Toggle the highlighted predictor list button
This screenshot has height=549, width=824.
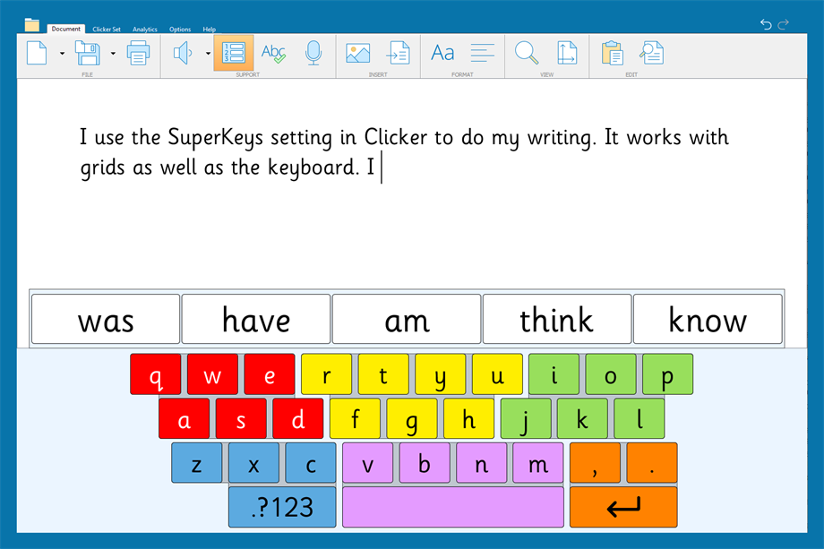point(233,54)
